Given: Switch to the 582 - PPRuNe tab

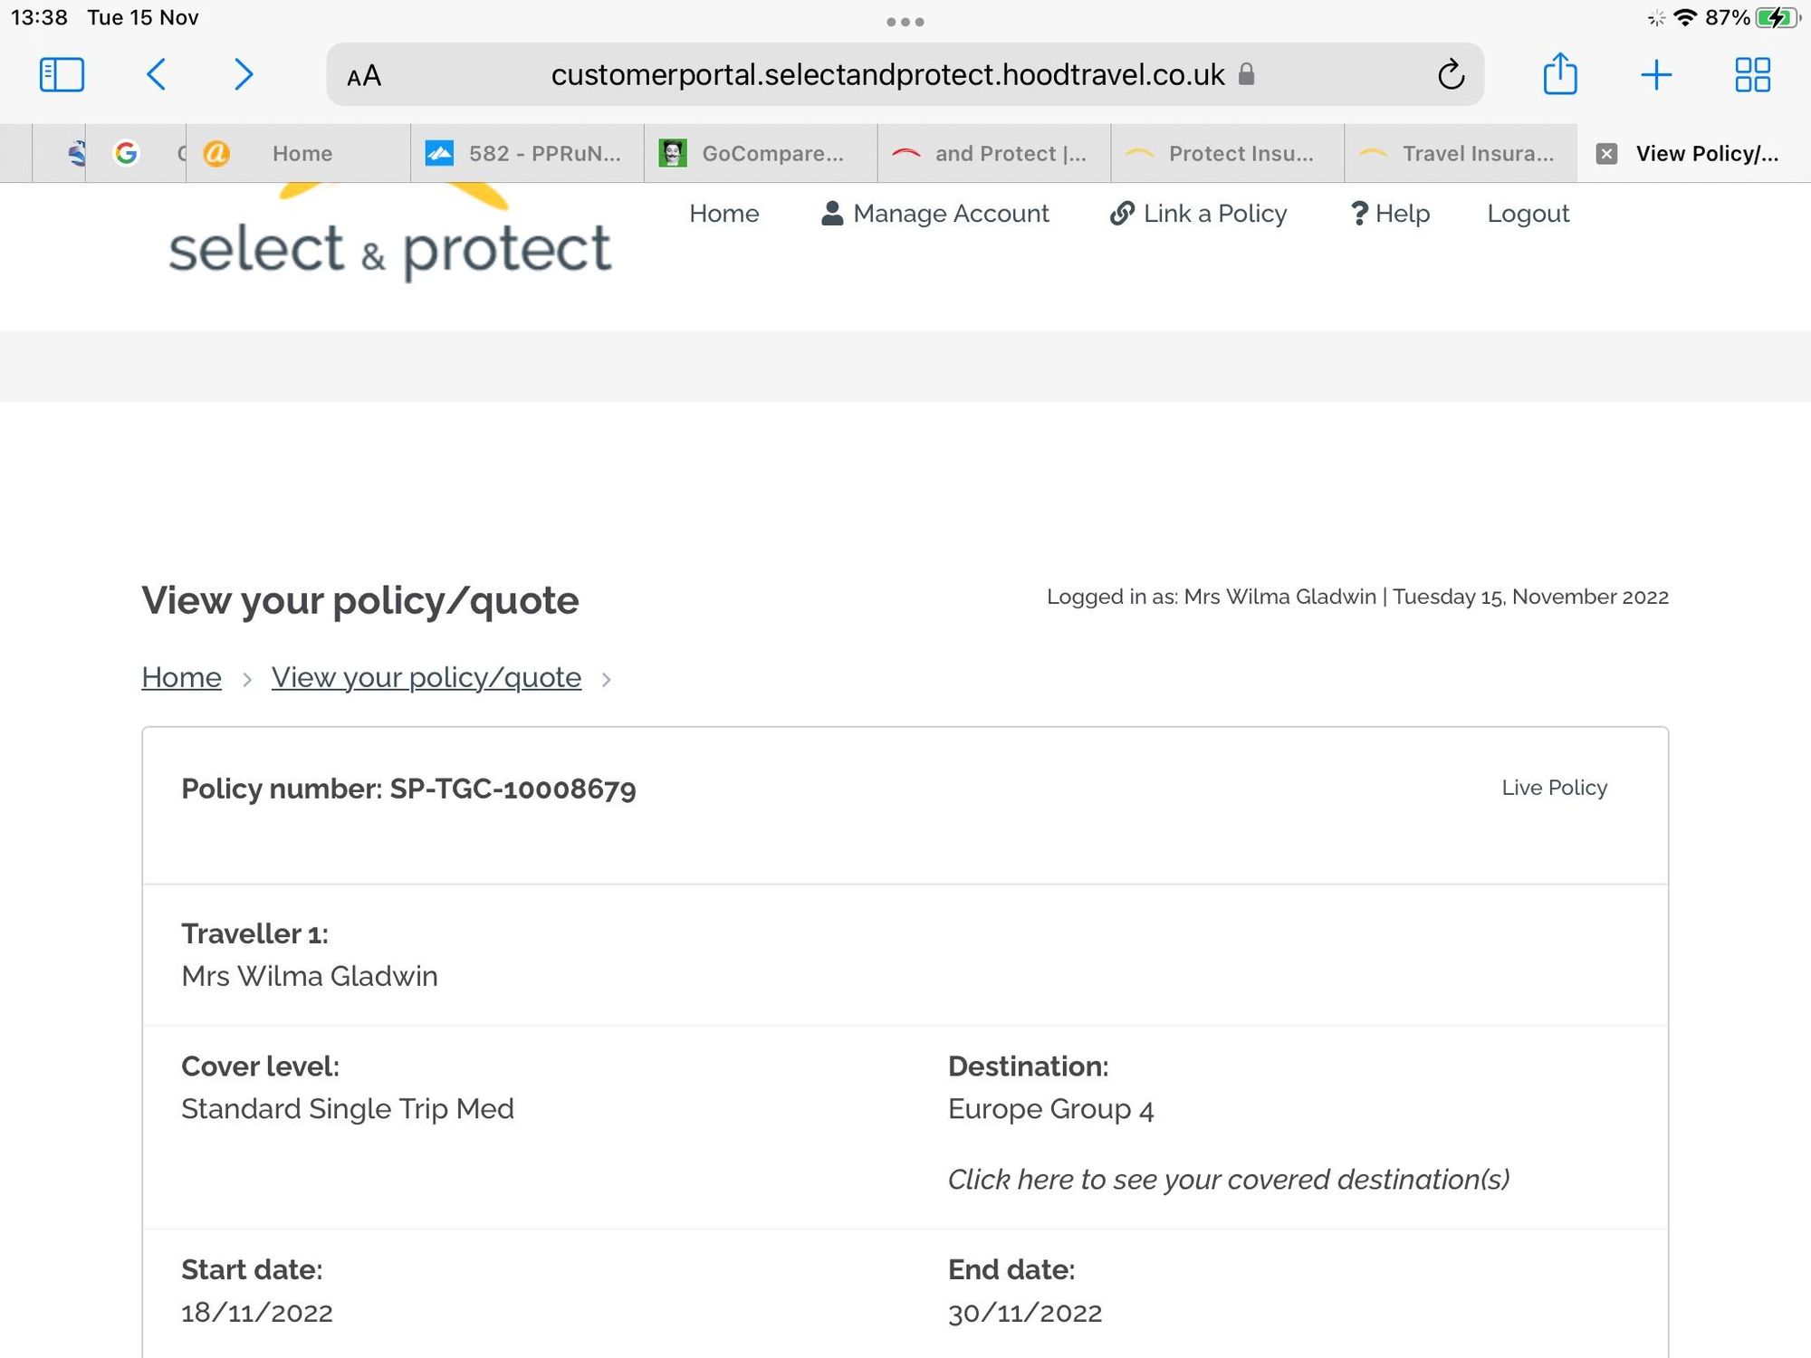Looking at the screenshot, I should (x=527, y=154).
